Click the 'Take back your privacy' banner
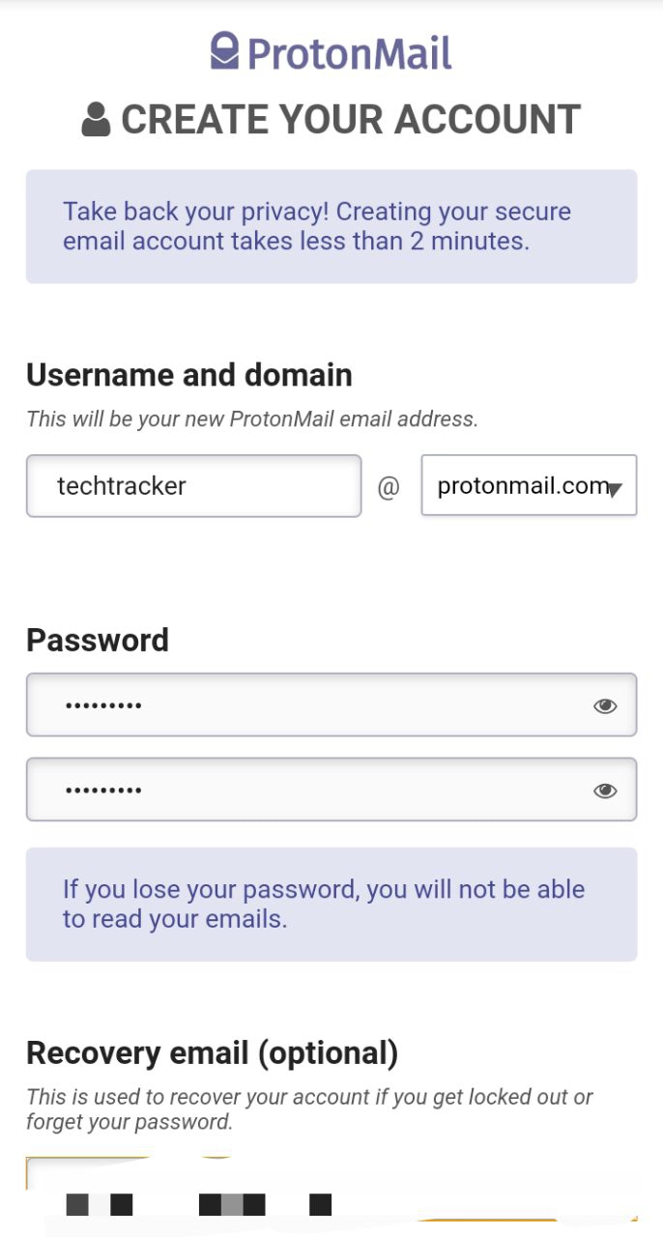The width and height of the screenshot is (663, 1237). click(331, 226)
